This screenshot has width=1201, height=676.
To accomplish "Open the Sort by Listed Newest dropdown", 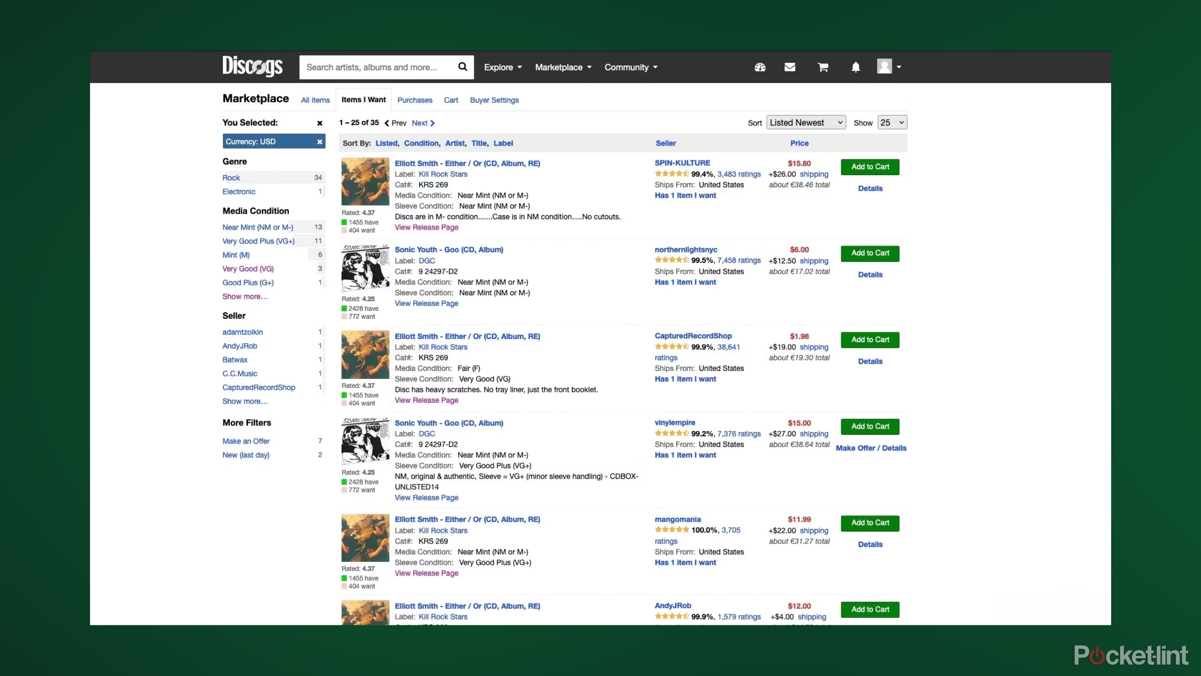I will tap(805, 122).
